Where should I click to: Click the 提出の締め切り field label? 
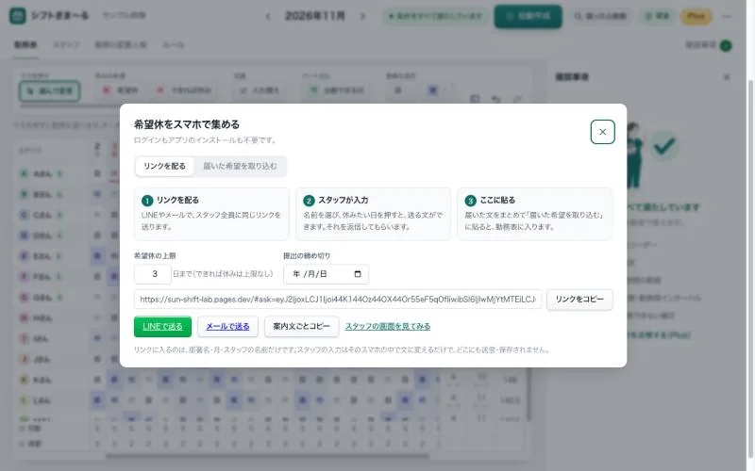tap(307, 255)
